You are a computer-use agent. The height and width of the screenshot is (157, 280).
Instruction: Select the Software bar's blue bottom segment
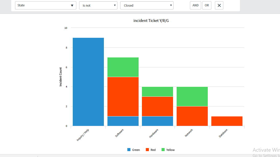[123, 121]
